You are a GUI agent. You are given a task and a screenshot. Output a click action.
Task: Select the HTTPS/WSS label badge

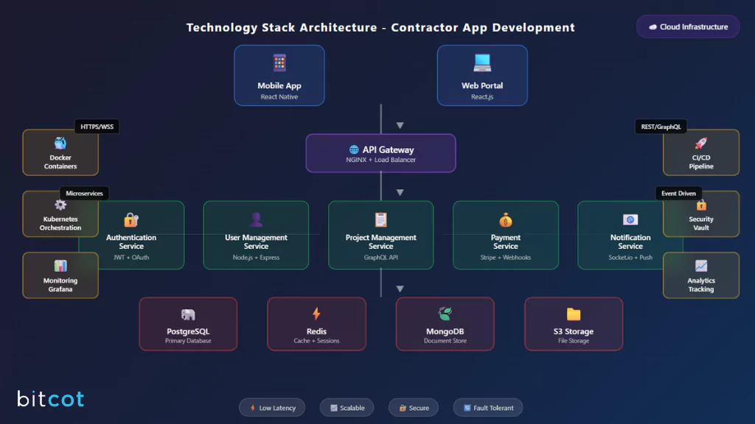coord(97,126)
